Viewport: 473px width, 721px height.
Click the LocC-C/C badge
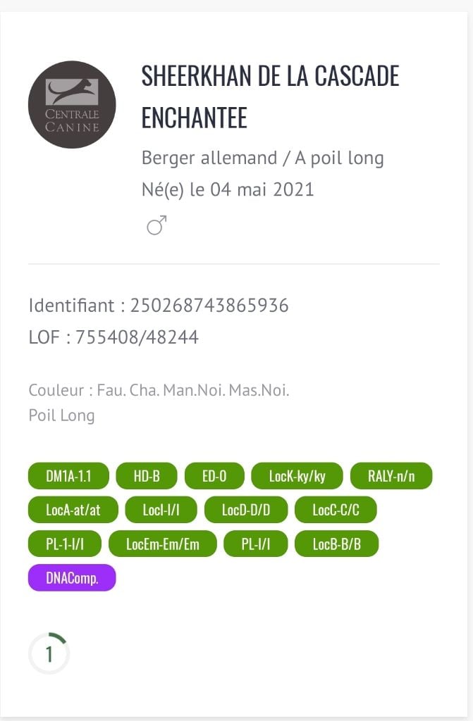(x=336, y=510)
